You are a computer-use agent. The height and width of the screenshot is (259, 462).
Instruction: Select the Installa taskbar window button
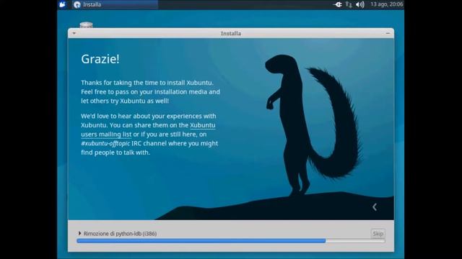115,4
